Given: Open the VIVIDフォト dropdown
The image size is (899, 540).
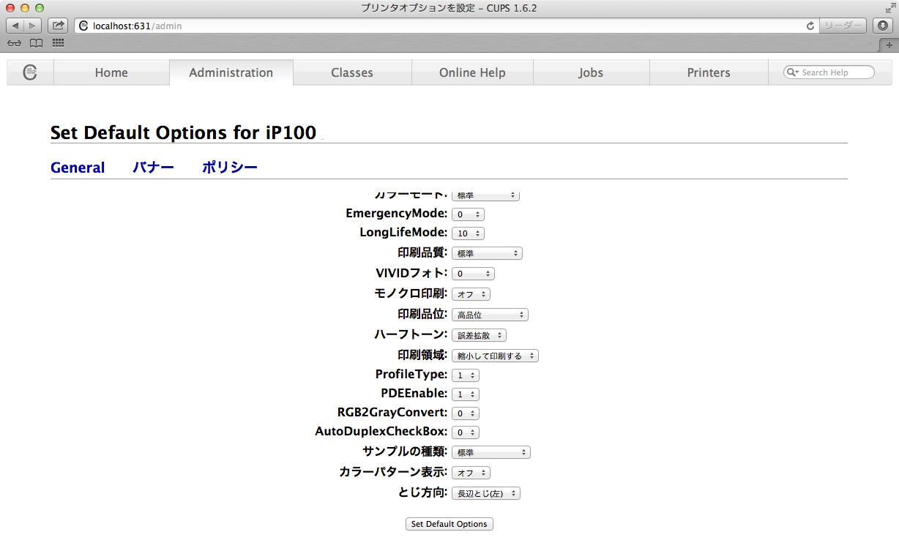Looking at the screenshot, I should tap(473, 274).
